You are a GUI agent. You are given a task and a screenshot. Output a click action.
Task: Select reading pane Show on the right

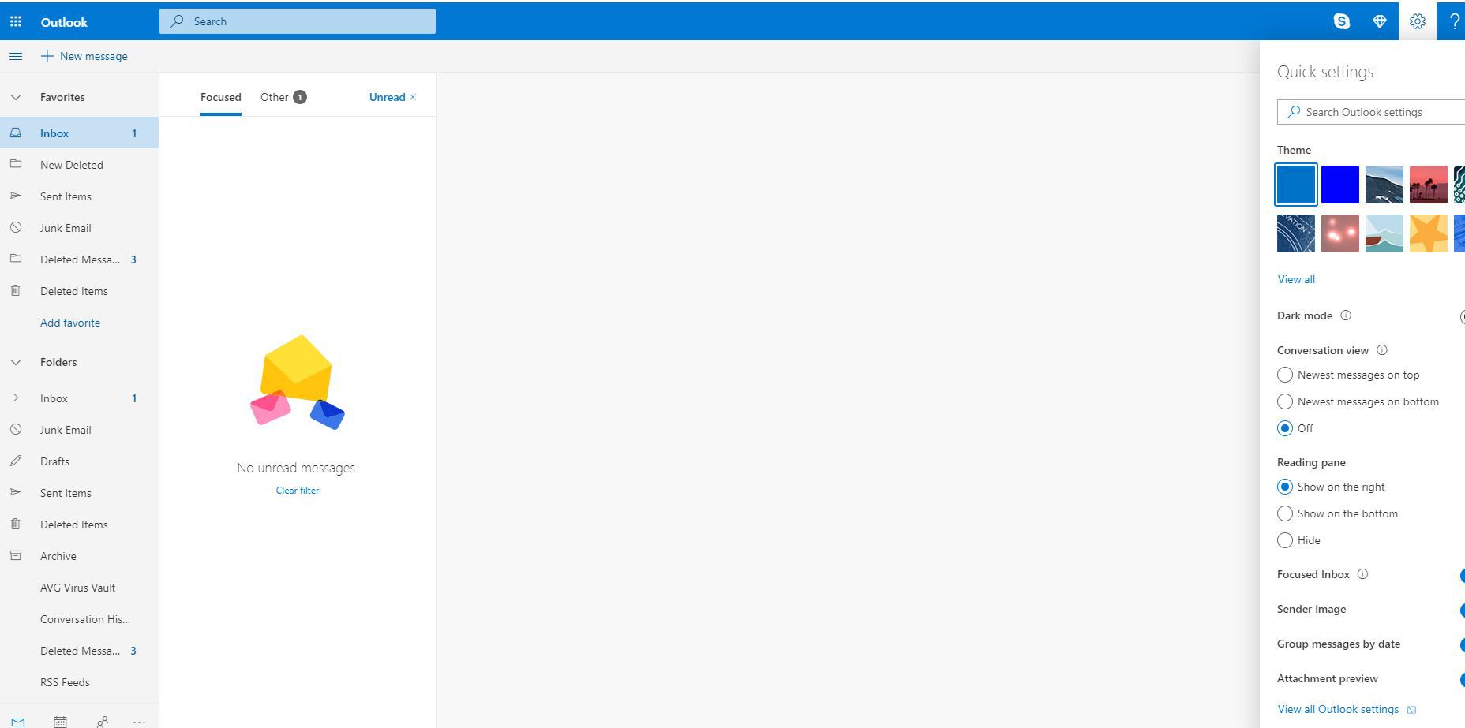(x=1285, y=487)
